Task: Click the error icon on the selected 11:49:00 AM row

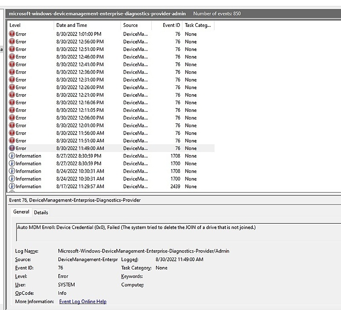Action: (x=12, y=148)
